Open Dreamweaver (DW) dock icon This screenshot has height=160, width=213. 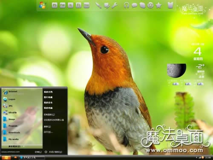86,6
